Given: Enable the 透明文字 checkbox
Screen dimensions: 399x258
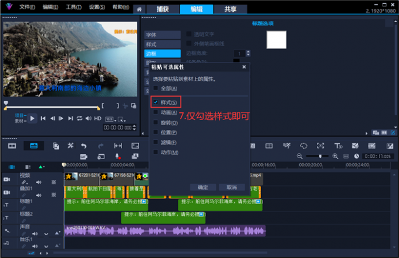Looking at the screenshot, I should tap(189, 34).
